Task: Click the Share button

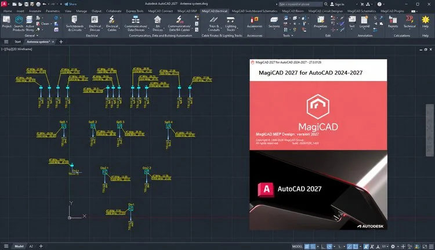Action: click(70, 4)
